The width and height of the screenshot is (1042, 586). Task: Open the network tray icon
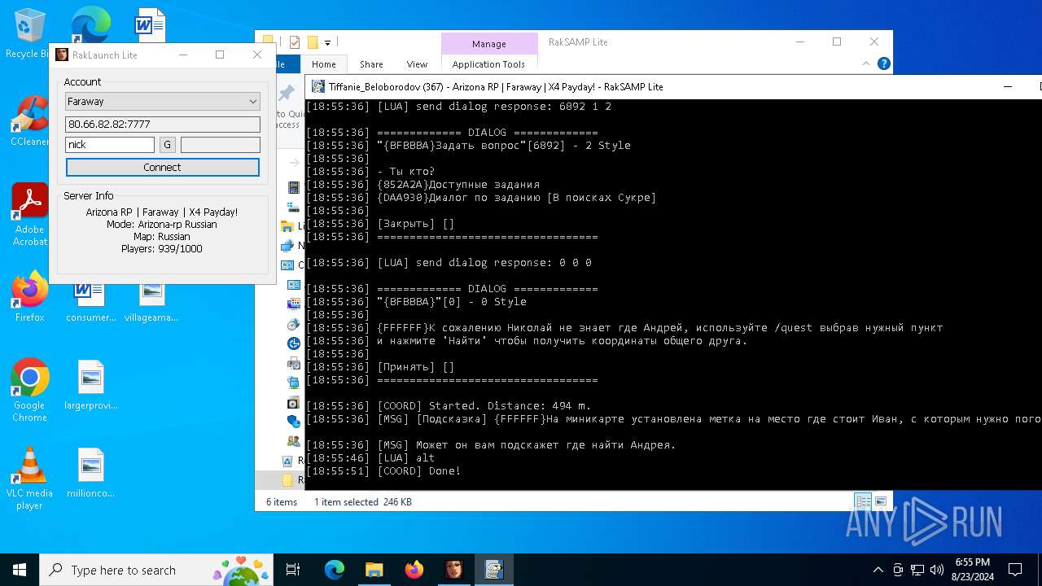tap(917, 570)
